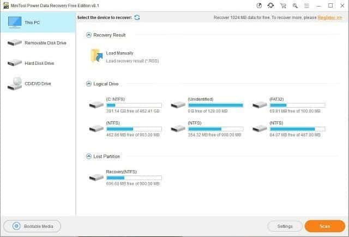Click '391.14 GB free of 462.41 GB' text
Viewport: 349px width, 237px height.
[133, 111]
